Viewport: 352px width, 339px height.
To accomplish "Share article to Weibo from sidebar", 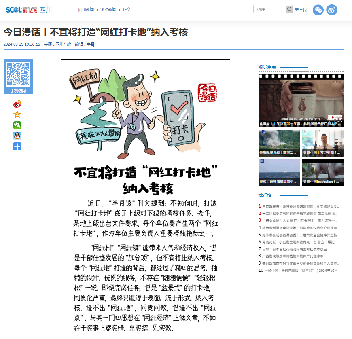I will pos(17,104).
